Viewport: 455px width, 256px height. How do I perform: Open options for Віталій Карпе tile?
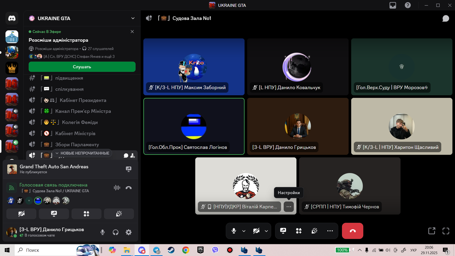289,207
